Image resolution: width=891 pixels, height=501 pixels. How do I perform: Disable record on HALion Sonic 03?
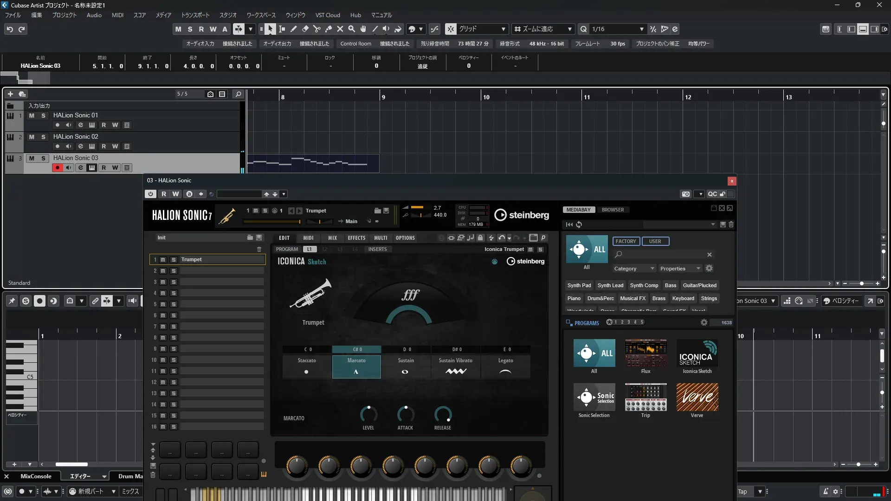click(57, 168)
